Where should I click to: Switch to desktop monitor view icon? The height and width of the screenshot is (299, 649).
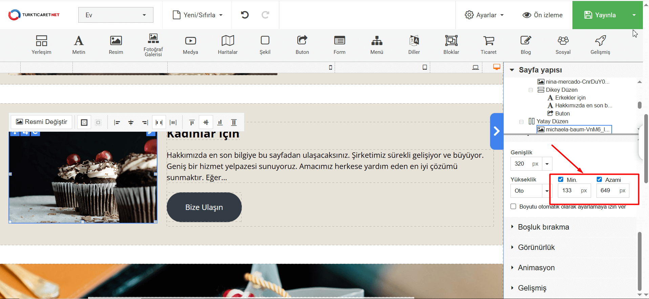tap(497, 67)
